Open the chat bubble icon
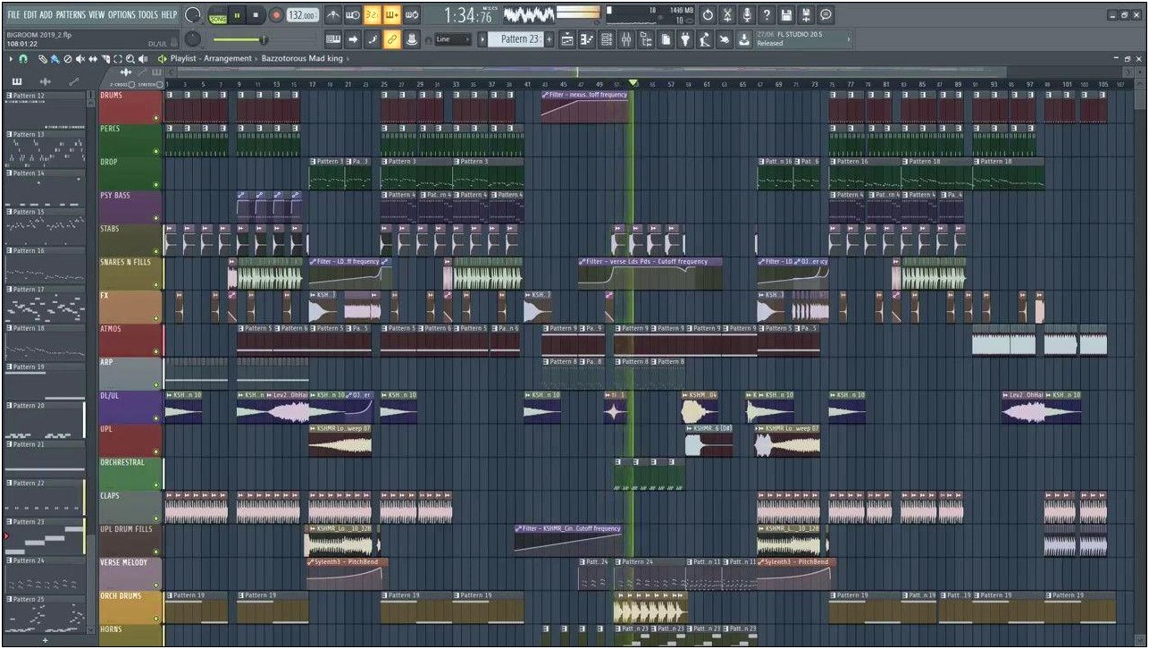Viewport: 1149px width, 649px height. (x=826, y=15)
